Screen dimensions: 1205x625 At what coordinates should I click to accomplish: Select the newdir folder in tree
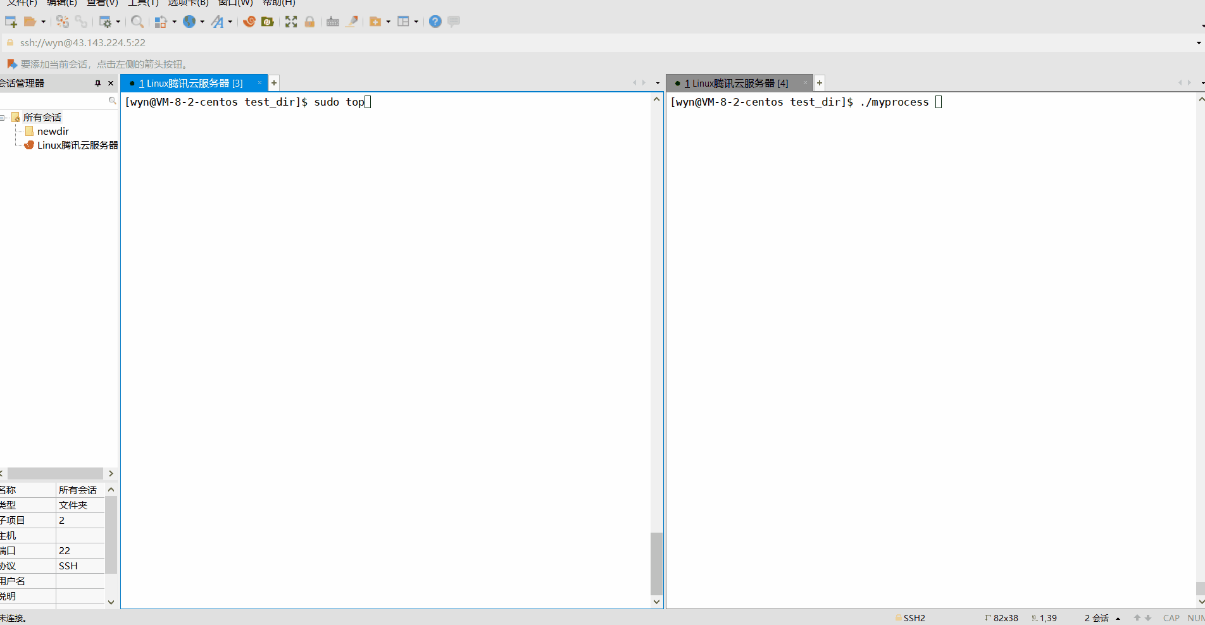click(53, 131)
